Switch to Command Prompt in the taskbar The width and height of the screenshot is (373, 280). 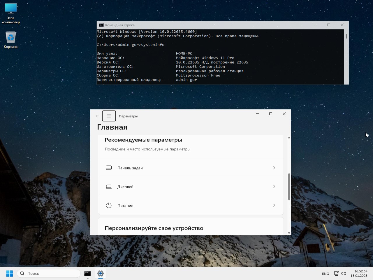[x=87, y=273]
